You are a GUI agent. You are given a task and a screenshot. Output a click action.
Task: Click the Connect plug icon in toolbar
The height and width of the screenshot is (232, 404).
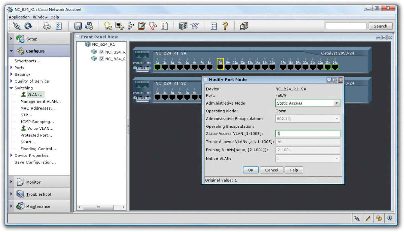point(17,26)
